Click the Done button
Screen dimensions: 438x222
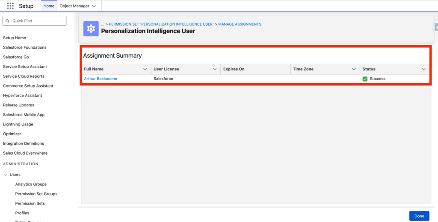click(419, 216)
